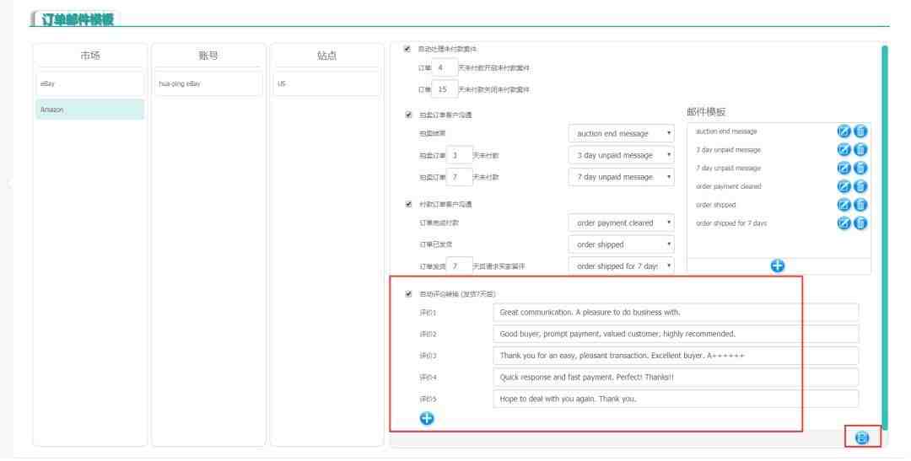
Task: Click the 'Hope to deal with you again' field
Action: coord(676,399)
